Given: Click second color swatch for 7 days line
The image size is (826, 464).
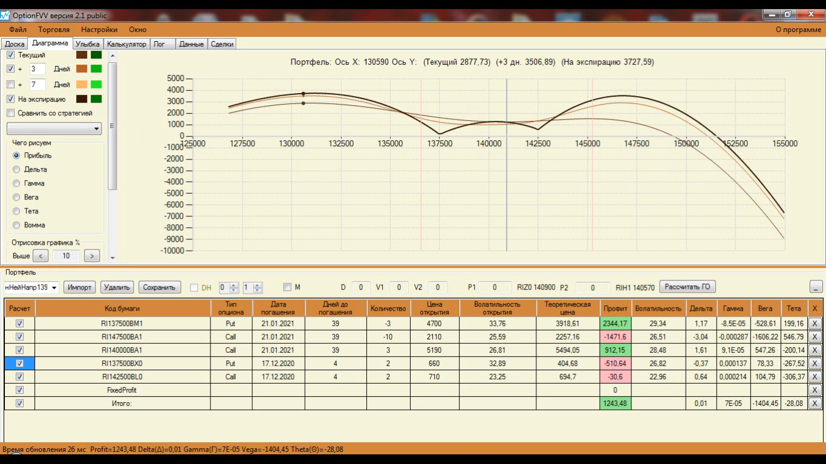Looking at the screenshot, I should [96, 85].
